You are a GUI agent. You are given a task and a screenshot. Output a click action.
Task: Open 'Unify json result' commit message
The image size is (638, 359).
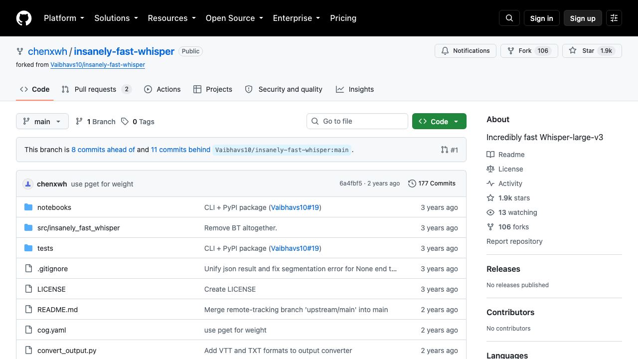click(301, 269)
